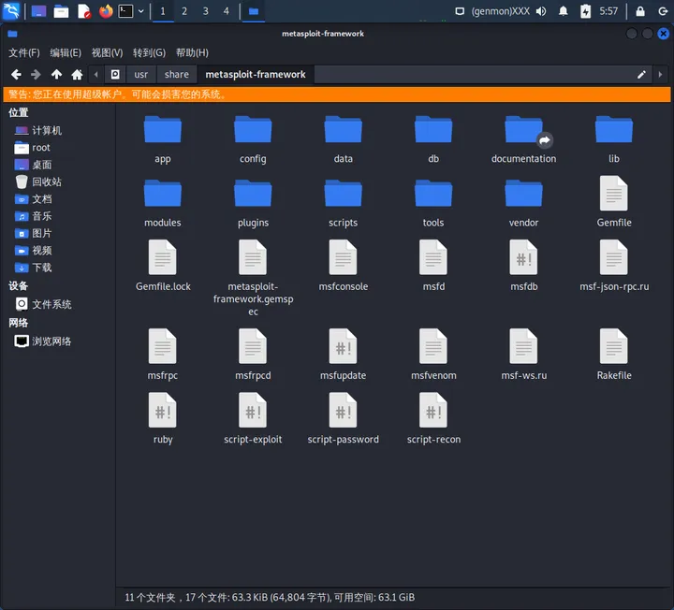
Task: Select the msfdb script file icon
Action: pos(523,257)
